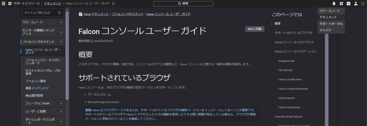Select アイデア in the dropdown menu
Image resolution: width=367 pixels, height=126 pixels.
(331, 30)
